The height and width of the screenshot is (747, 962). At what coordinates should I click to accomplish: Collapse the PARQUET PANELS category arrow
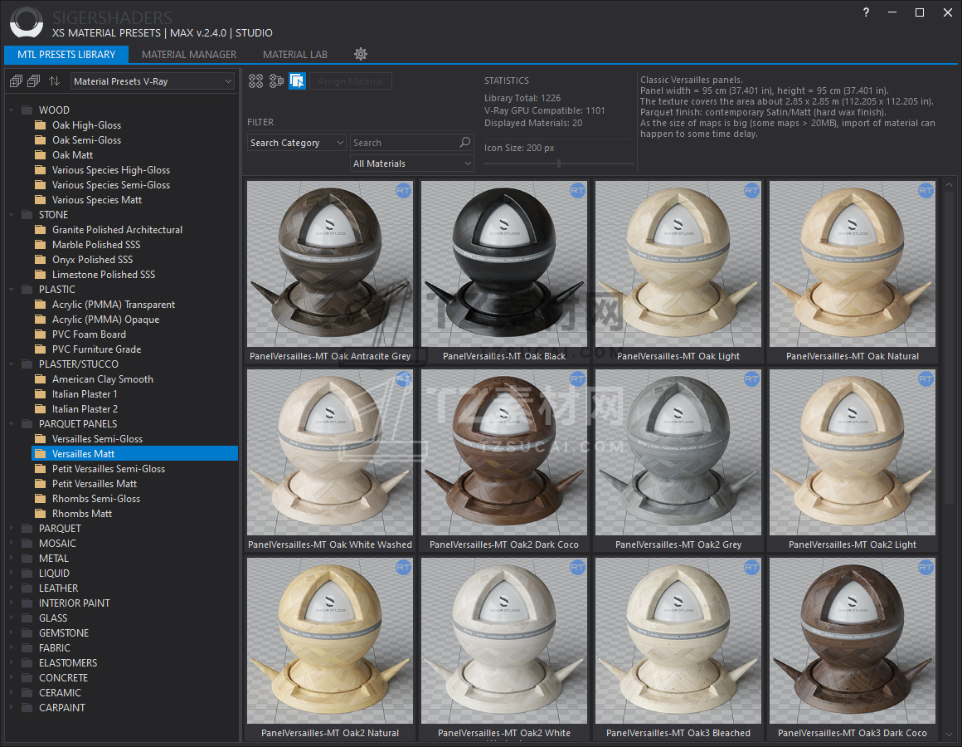point(12,424)
